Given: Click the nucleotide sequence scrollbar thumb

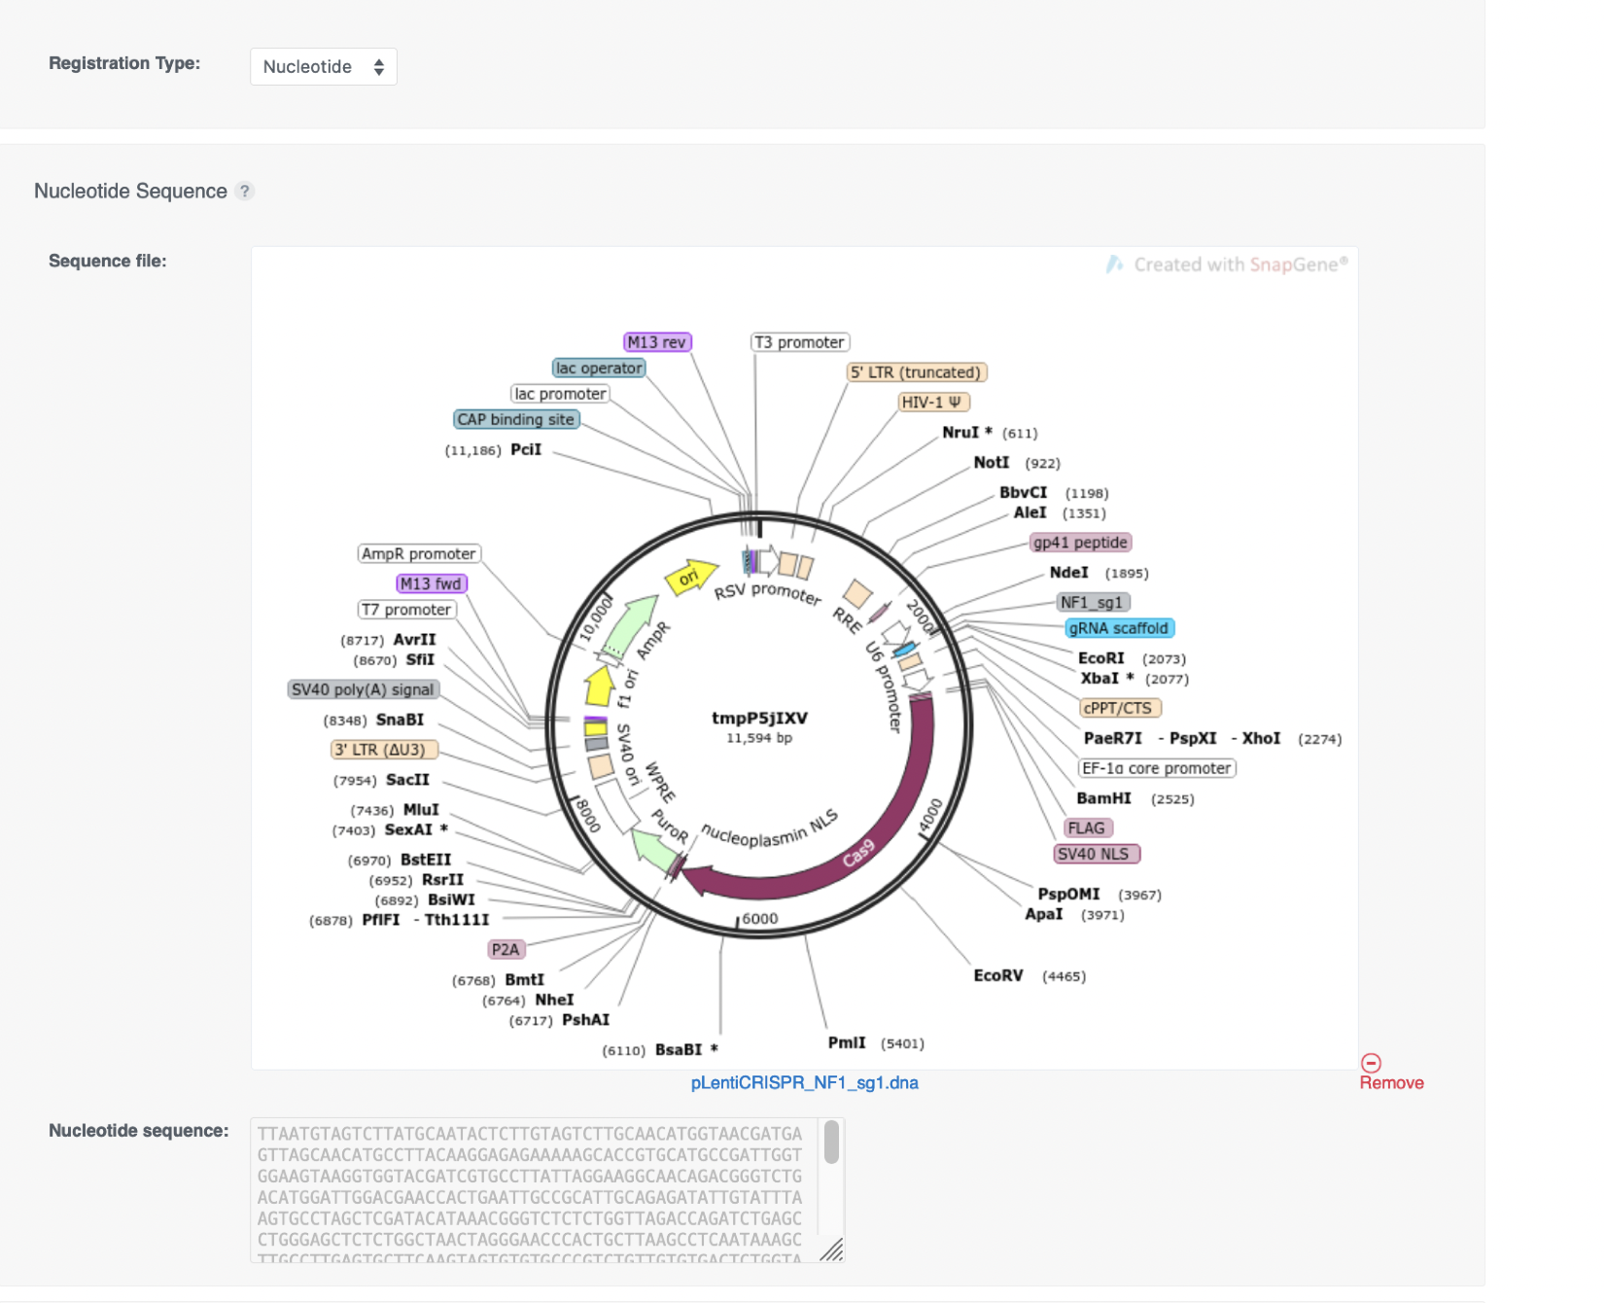Looking at the screenshot, I should pyautogui.click(x=831, y=1142).
